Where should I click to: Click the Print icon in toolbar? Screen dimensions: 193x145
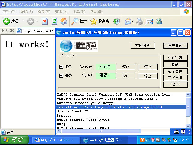[140, 21]
